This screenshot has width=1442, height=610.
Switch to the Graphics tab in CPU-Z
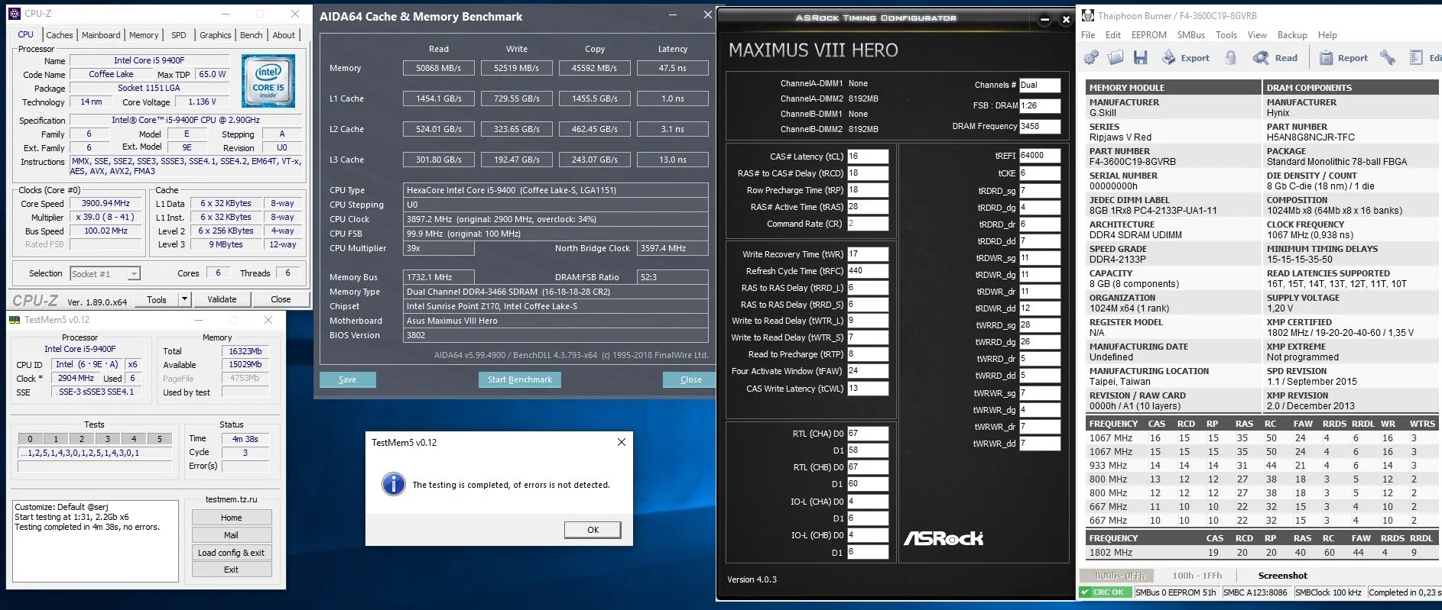click(x=216, y=35)
